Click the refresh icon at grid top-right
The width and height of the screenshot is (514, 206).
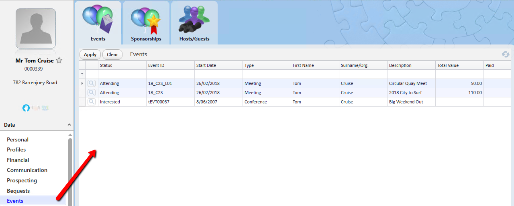pyautogui.click(x=506, y=54)
